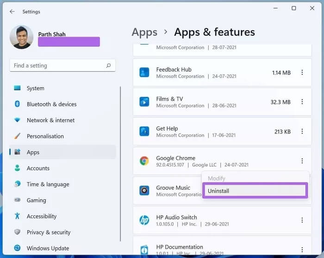The height and width of the screenshot is (258, 324).
Task: Open Gaming settings
Action: [x=62, y=200]
